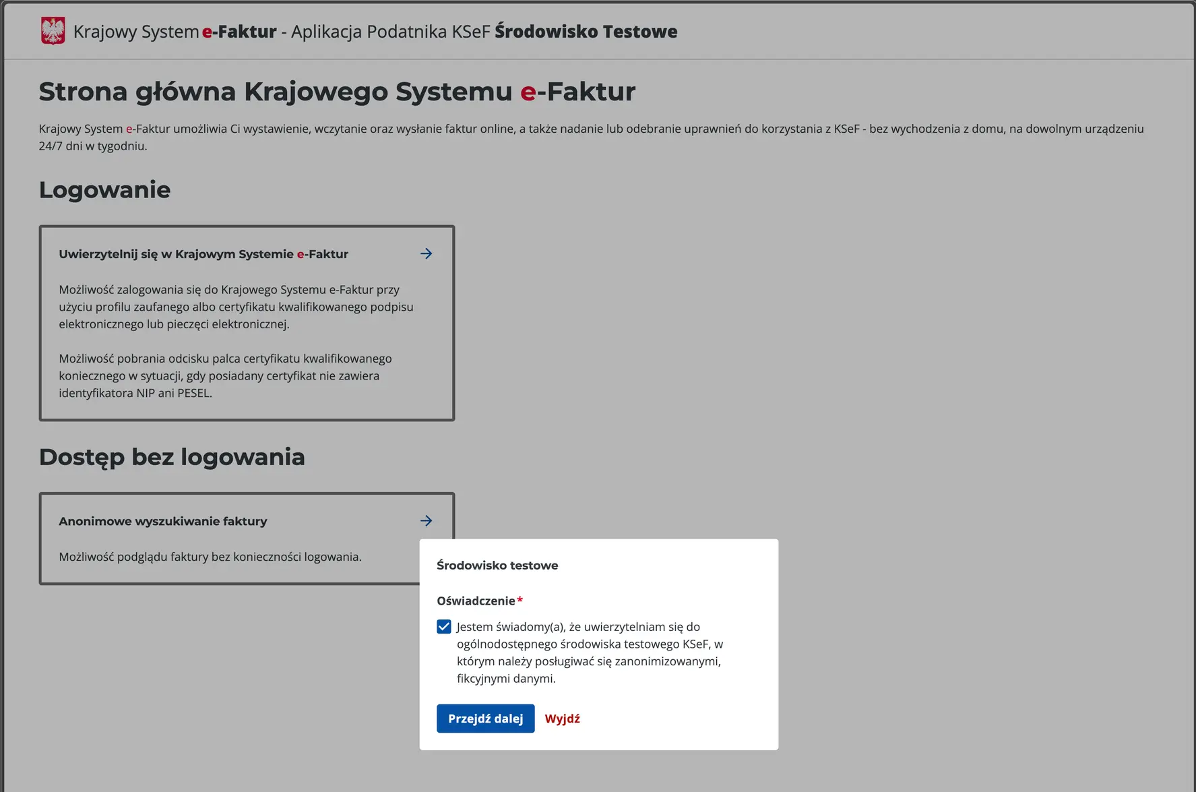
Task: Click 'Środowisko Testowe' in the top header bar
Action: coord(586,31)
